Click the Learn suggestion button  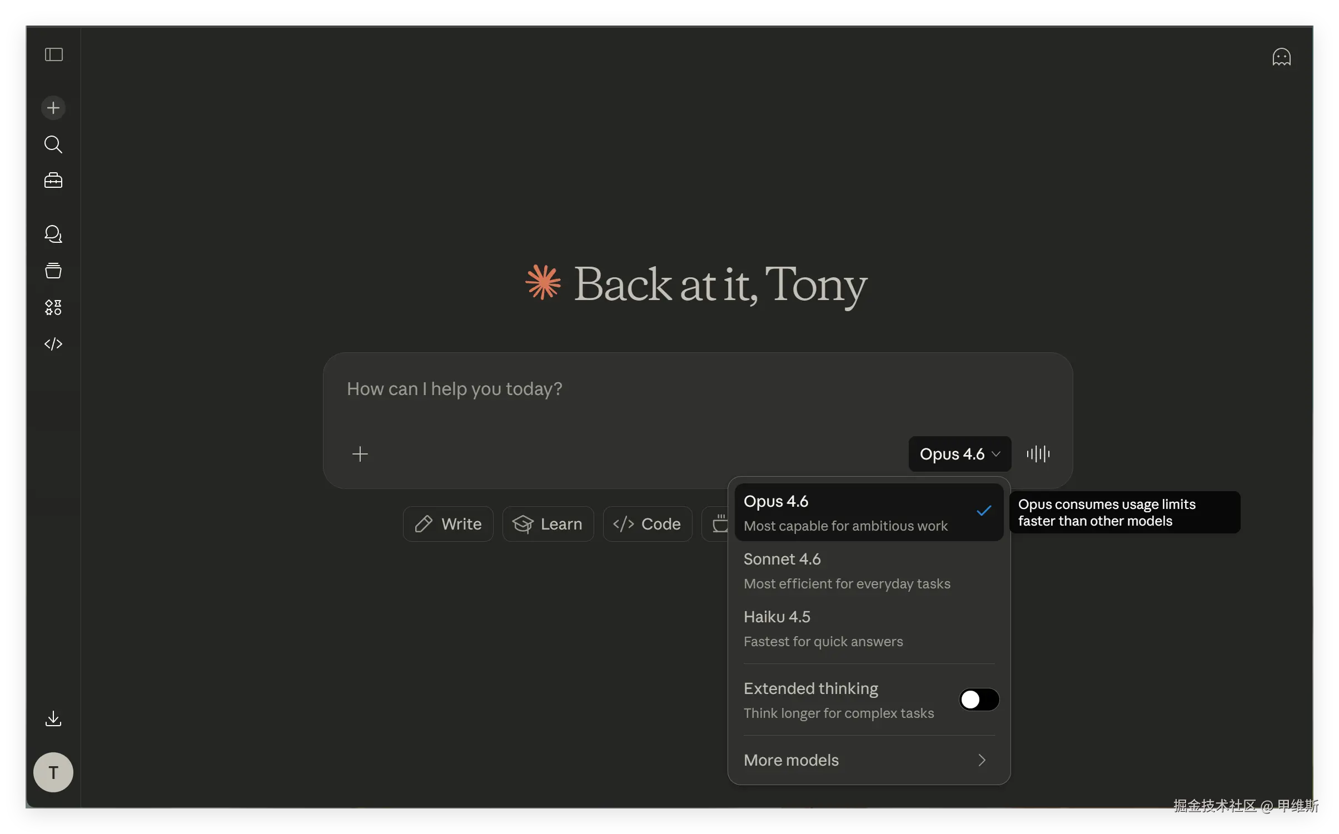[547, 524]
